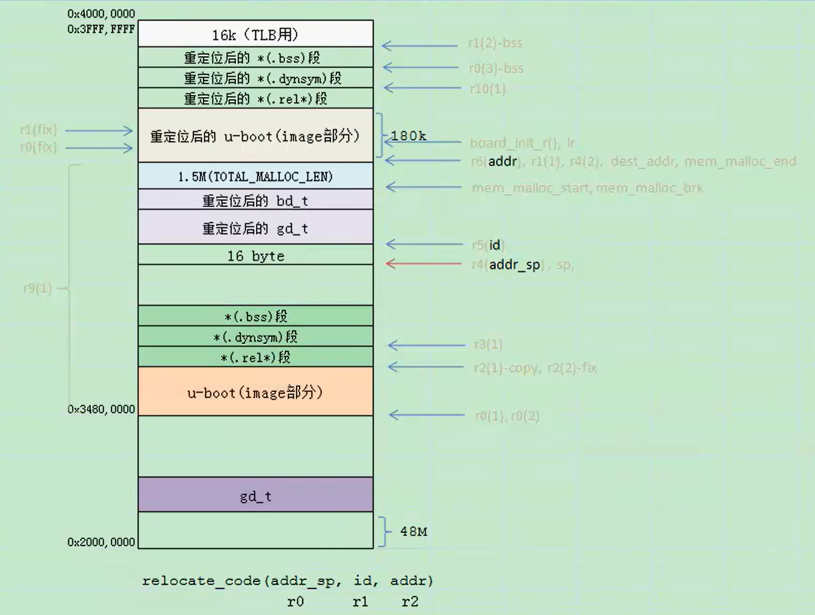Click the 0x3480,0000 address label
This screenshot has width=815, height=615.
pyautogui.click(x=101, y=409)
